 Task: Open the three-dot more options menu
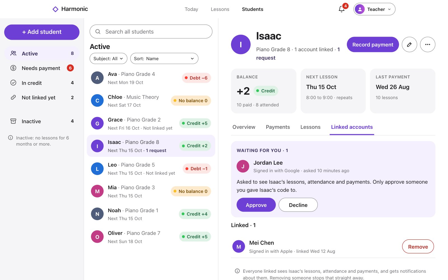coord(428,45)
